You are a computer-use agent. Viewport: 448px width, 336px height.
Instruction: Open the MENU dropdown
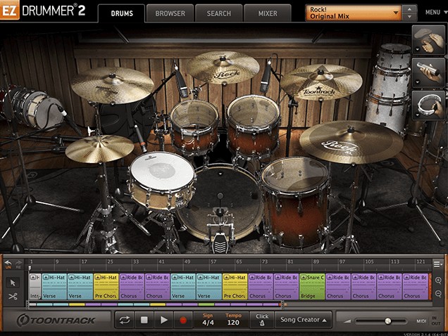[x=433, y=13]
